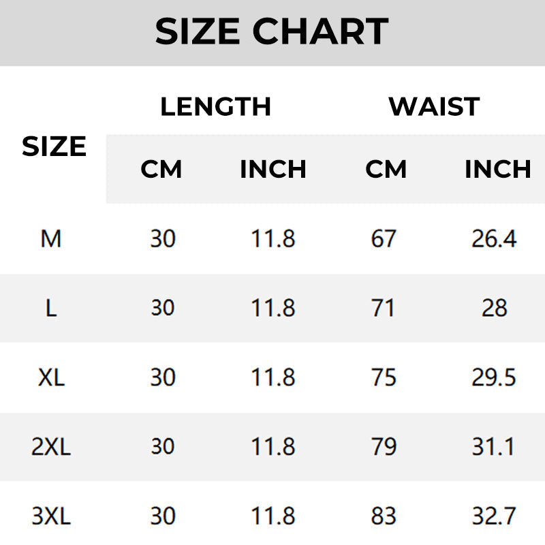Select the M size label
This screenshot has width=545, height=545.
click(51, 238)
